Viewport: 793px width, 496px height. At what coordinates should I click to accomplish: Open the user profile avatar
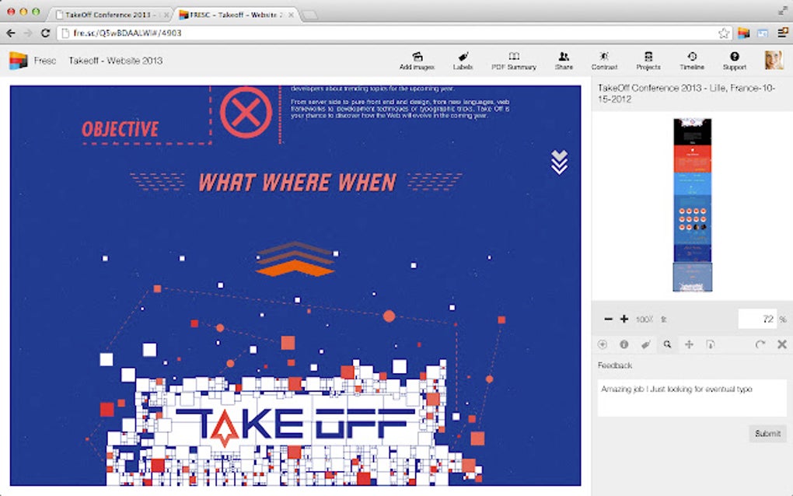pos(774,60)
